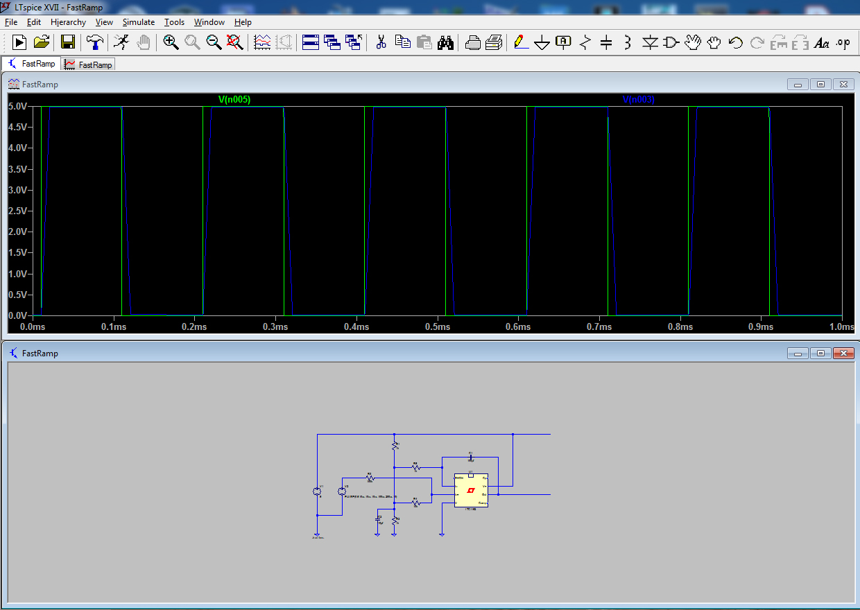Close the schematic FastRamp window

pos(843,354)
